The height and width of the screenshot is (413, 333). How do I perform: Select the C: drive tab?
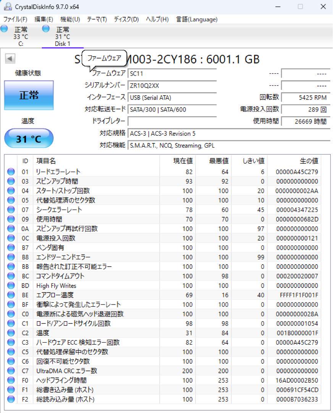(21, 36)
